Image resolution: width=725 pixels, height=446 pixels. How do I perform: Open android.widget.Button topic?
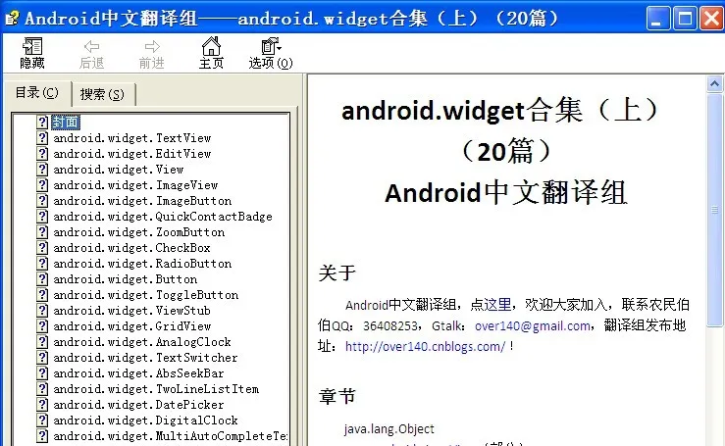[126, 279]
